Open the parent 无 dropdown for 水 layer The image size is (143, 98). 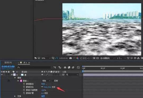click(x=72, y=75)
